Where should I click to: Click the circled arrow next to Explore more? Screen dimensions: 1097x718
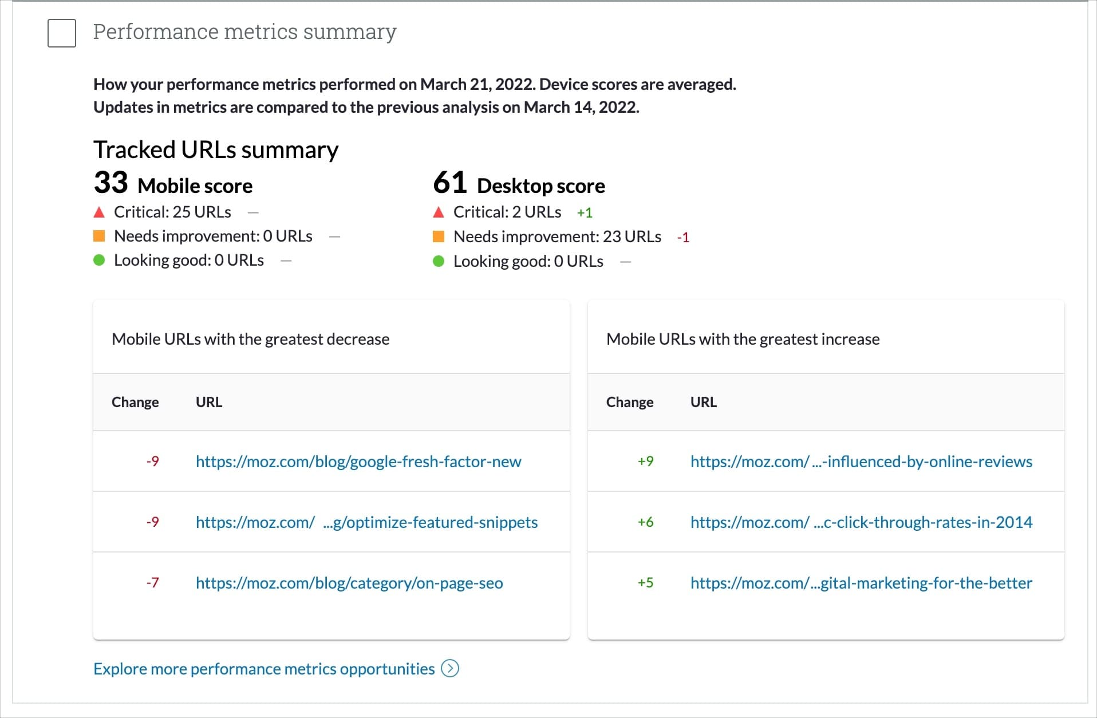click(x=451, y=668)
